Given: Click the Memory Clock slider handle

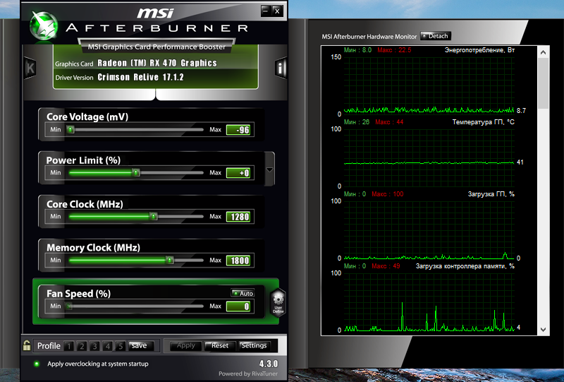Looking at the screenshot, I should click(169, 260).
